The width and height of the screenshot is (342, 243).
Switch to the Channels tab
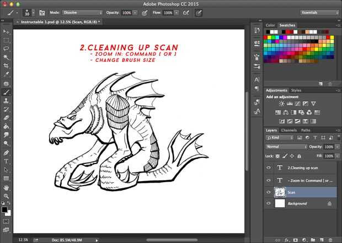coord(288,130)
